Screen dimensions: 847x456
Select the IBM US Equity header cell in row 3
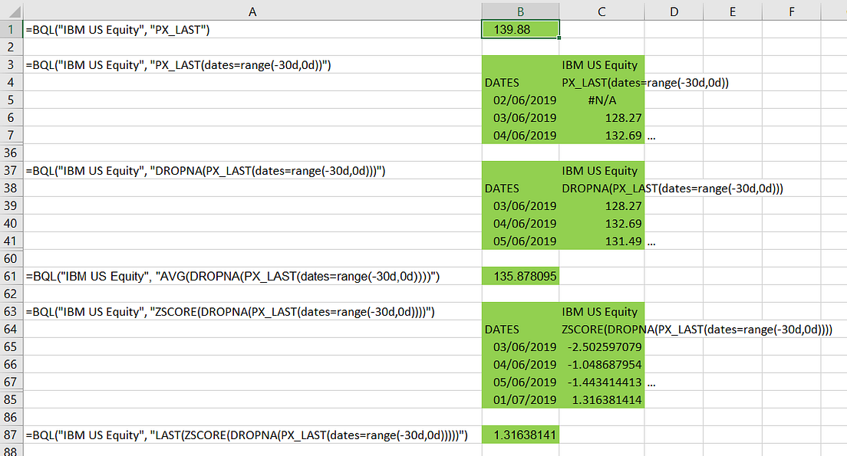pyautogui.click(x=601, y=64)
